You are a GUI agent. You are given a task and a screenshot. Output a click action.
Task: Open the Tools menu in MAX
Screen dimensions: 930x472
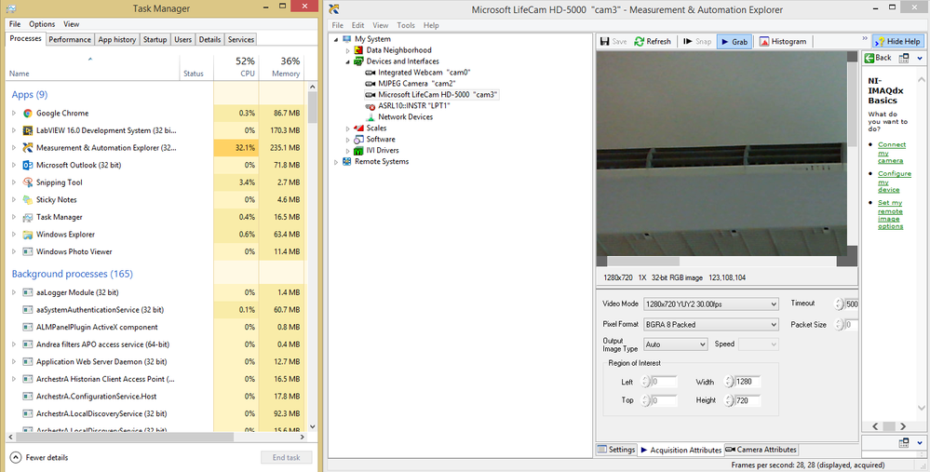pos(406,25)
